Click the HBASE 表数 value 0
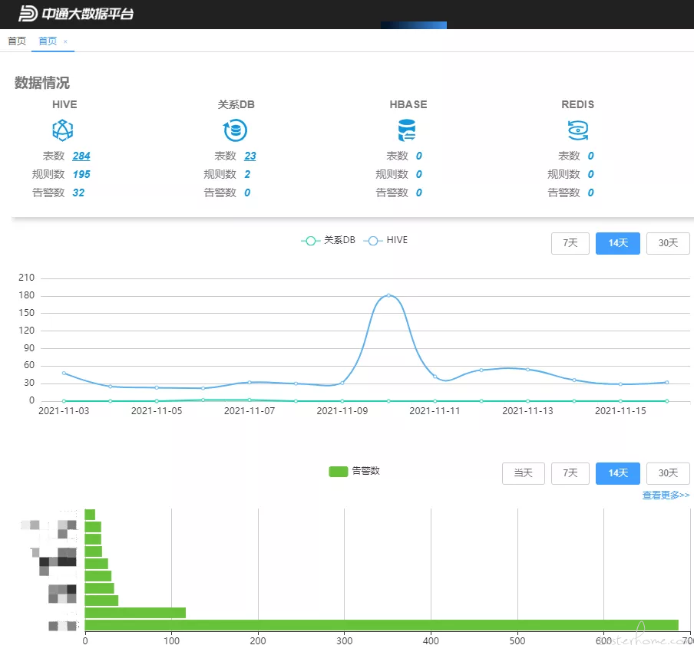 coord(419,156)
